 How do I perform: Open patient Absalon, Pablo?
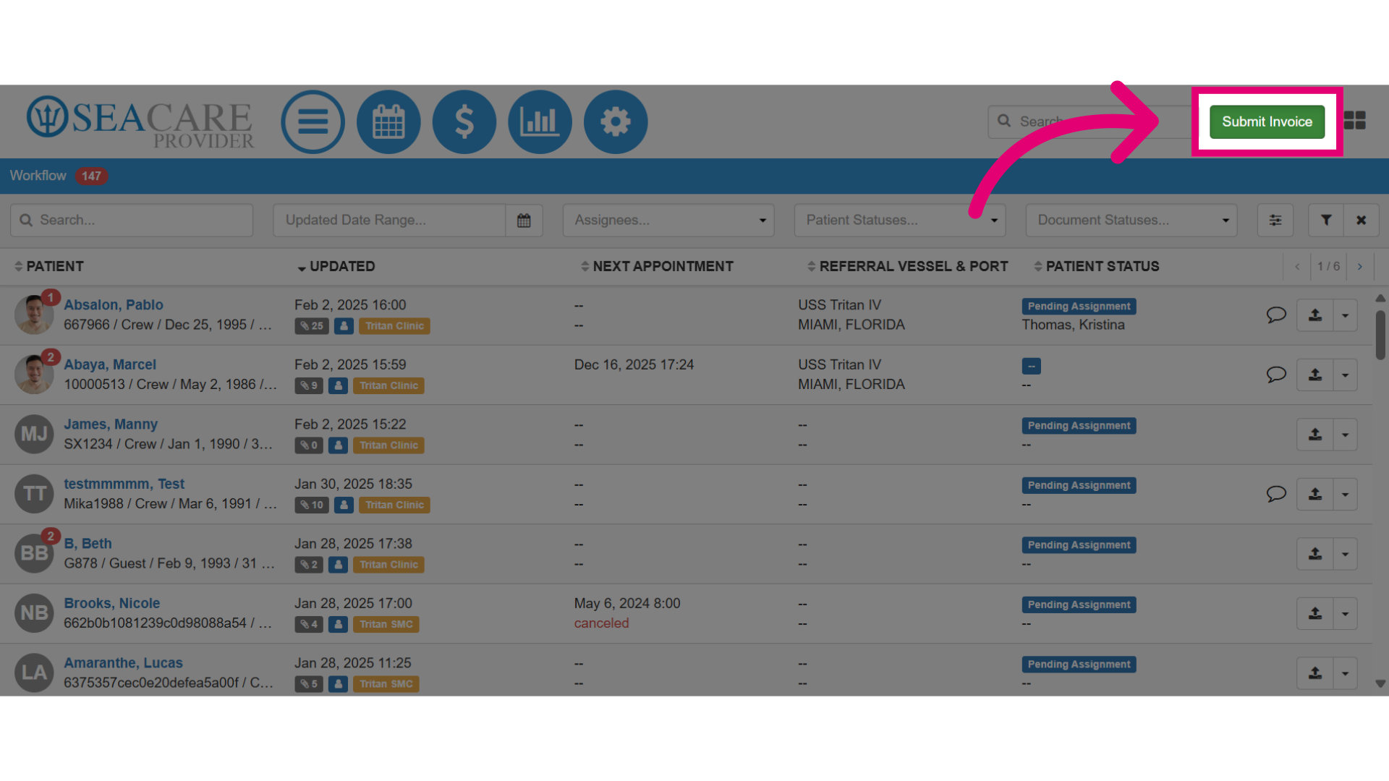pos(114,304)
